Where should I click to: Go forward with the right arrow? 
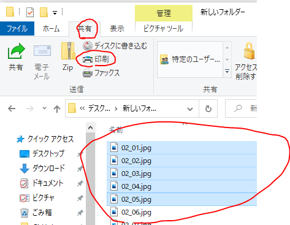(30, 109)
